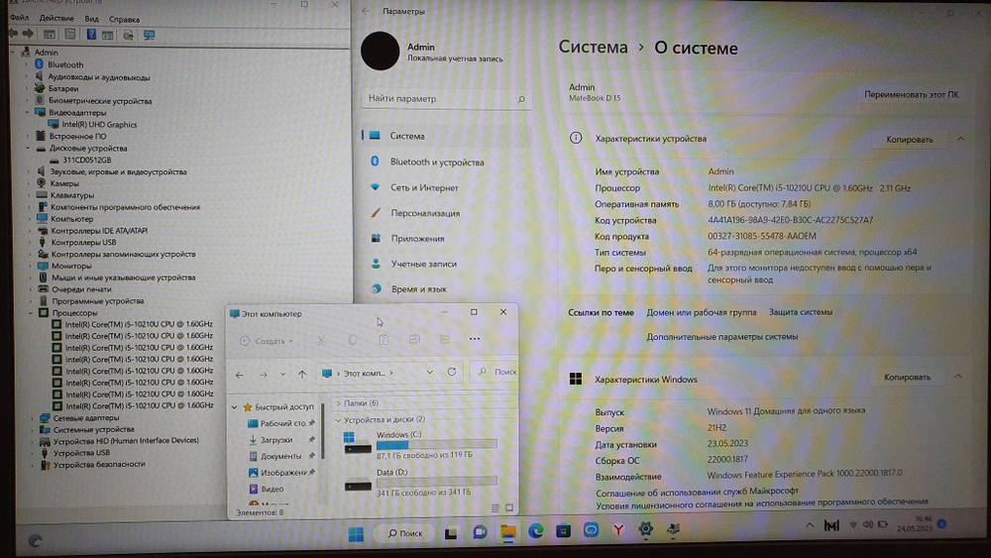Open the Вид menu in Device Manager

(x=91, y=19)
